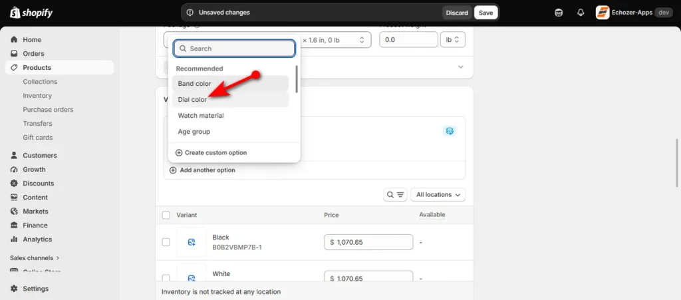681x300 pixels.
Task: Edit the Black variant price field
Action: 368,242
